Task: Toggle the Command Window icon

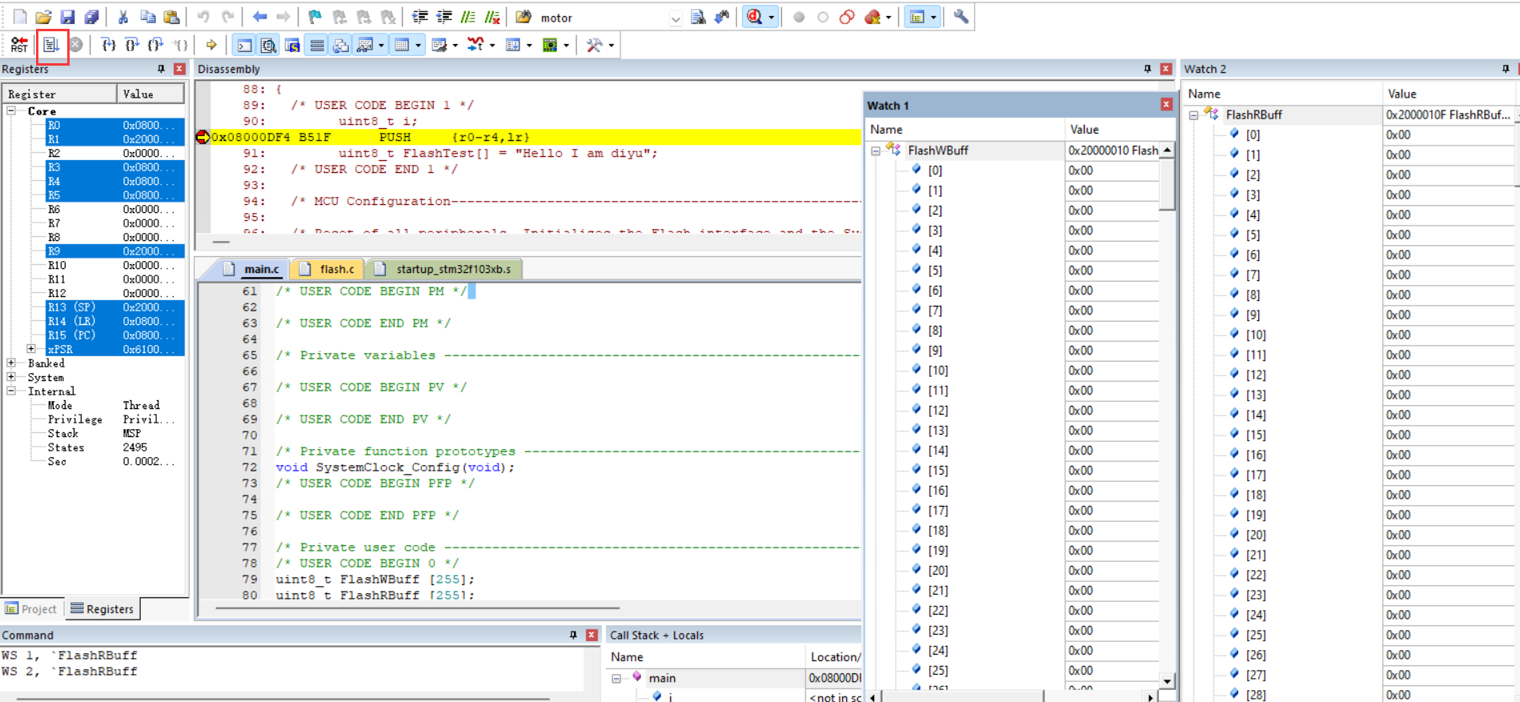Action: 245,45
